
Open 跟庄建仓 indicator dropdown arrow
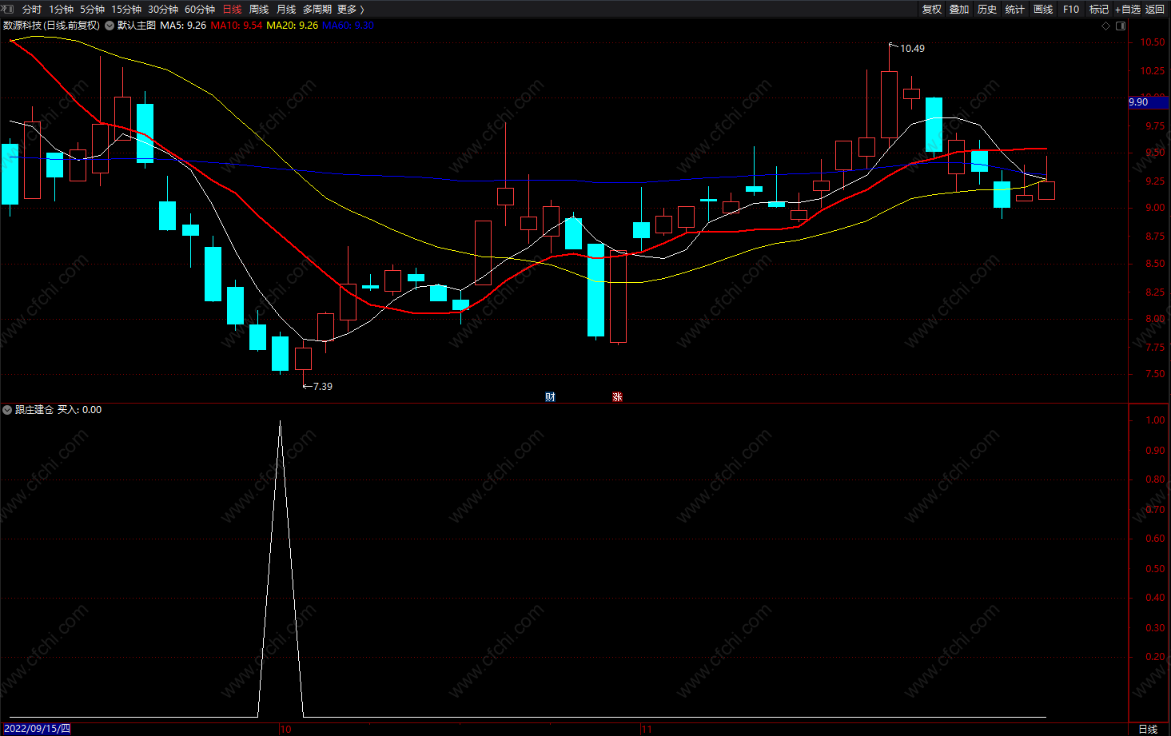[x=7, y=410]
